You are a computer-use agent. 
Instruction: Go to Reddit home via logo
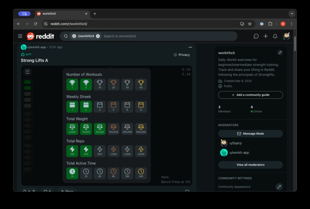click(x=40, y=36)
